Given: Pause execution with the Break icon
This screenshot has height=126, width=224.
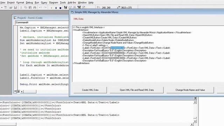Looking at the screenshot, I should [x=56, y=8].
